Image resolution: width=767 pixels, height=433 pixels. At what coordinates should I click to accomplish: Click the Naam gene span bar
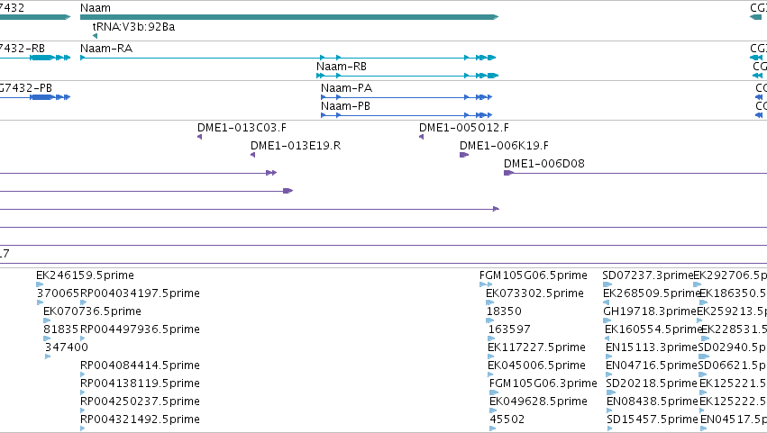289,17
